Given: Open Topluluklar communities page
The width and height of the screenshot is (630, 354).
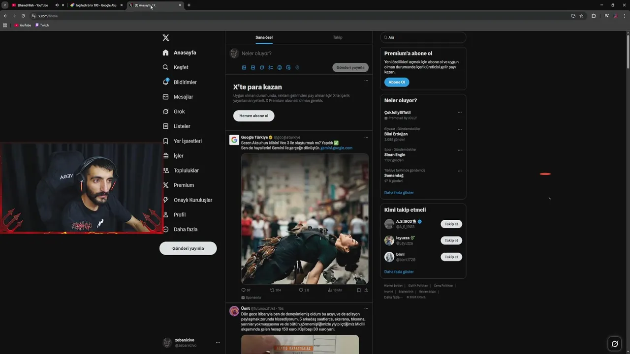Looking at the screenshot, I should pyautogui.click(x=181, y=171).
